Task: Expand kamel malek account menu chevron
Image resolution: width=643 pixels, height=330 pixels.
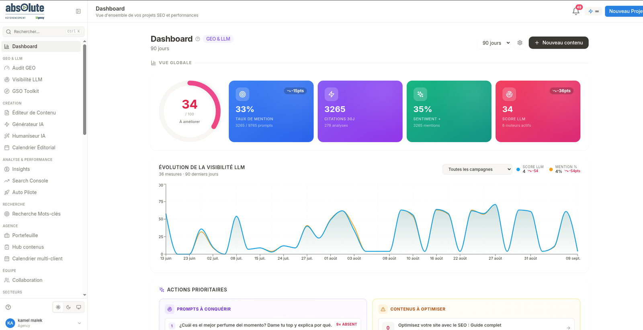Action: (79, 323)
